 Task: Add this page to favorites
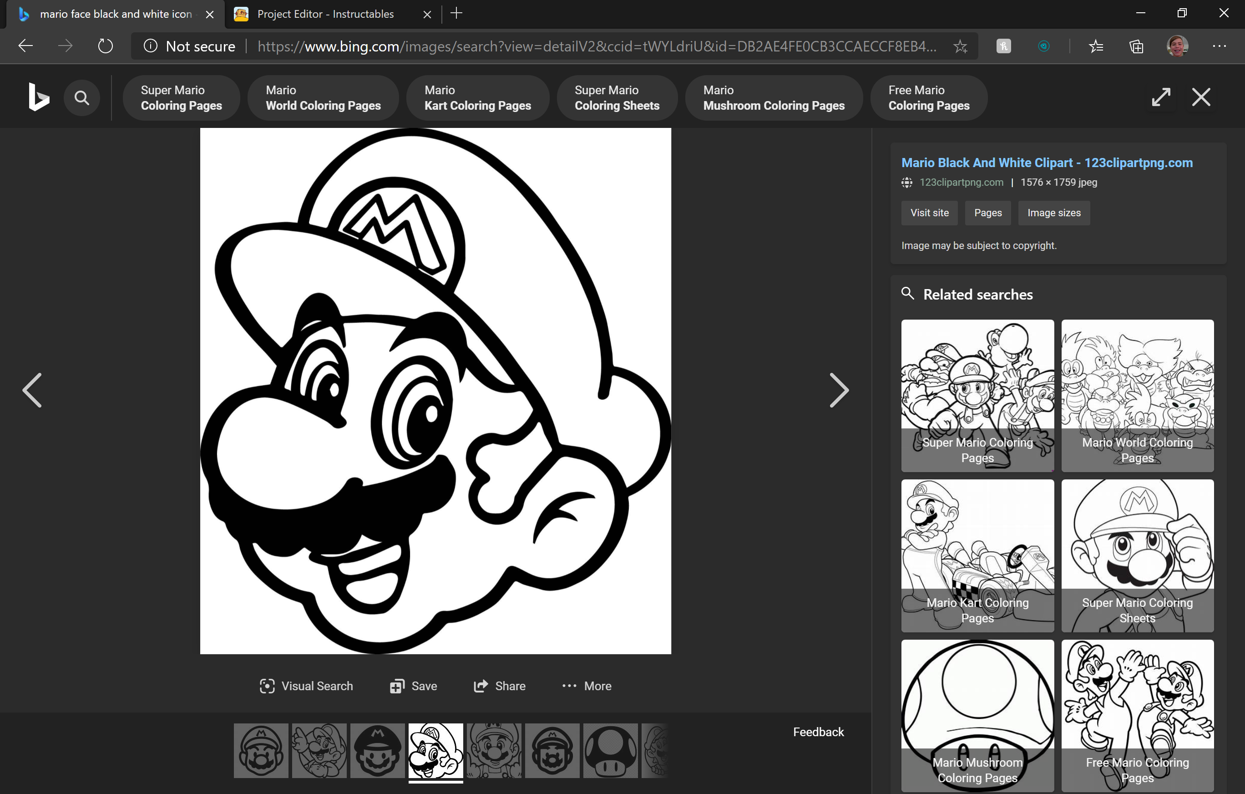tap(960, 46)
